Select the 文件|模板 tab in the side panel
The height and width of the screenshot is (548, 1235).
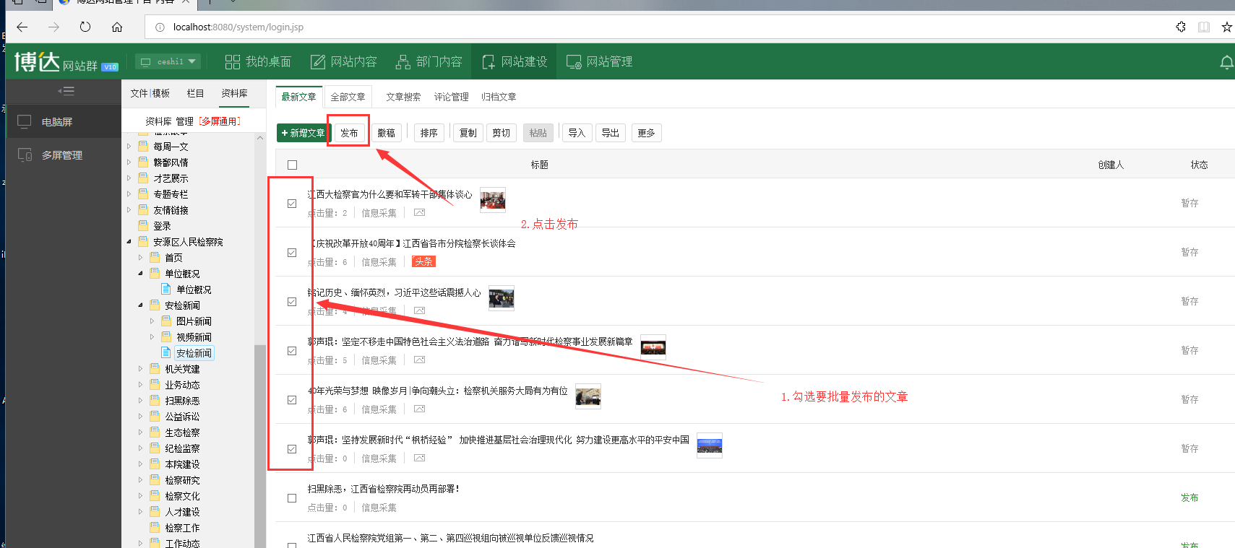click(150, 94)
